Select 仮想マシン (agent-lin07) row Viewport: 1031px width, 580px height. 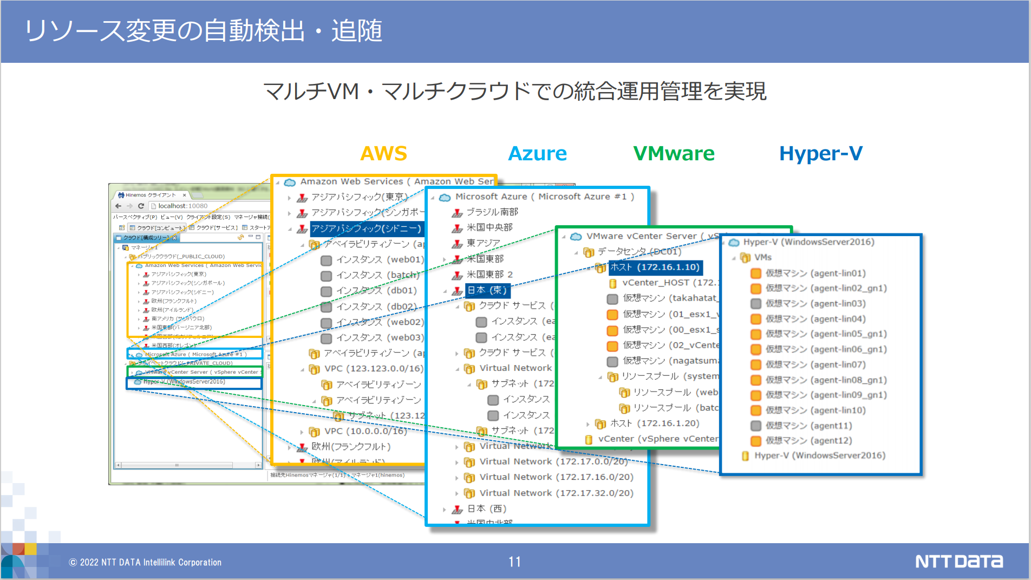tap(815, 364)
